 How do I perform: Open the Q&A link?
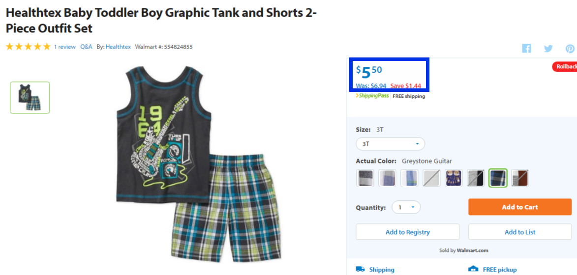(x=87, y=47)
